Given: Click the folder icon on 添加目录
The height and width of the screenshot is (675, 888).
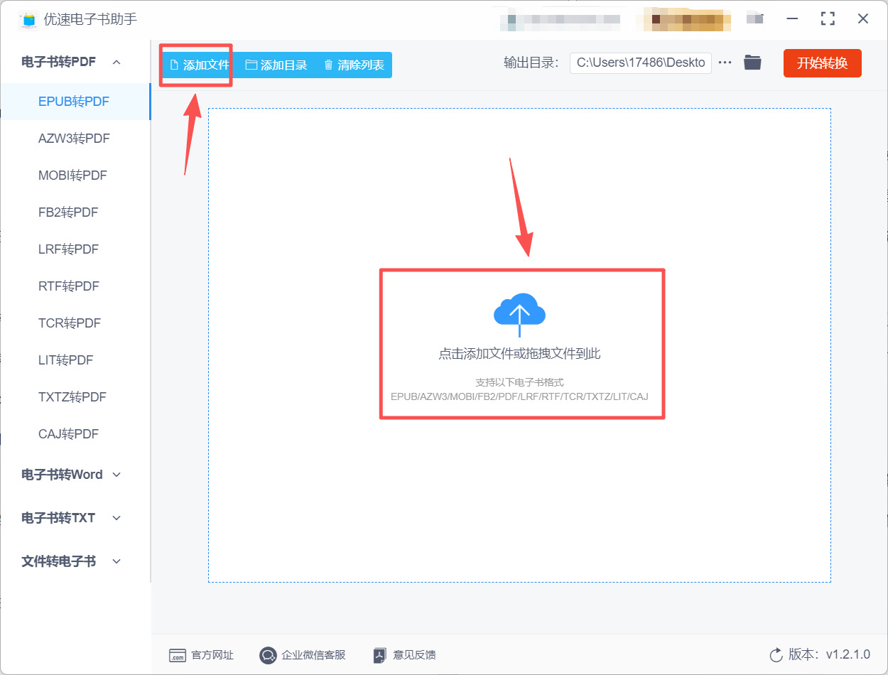Looking at the screenshot, I should coord(251,65).
